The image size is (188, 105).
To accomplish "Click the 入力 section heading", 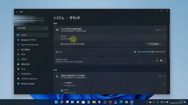I will pos(55,70).
